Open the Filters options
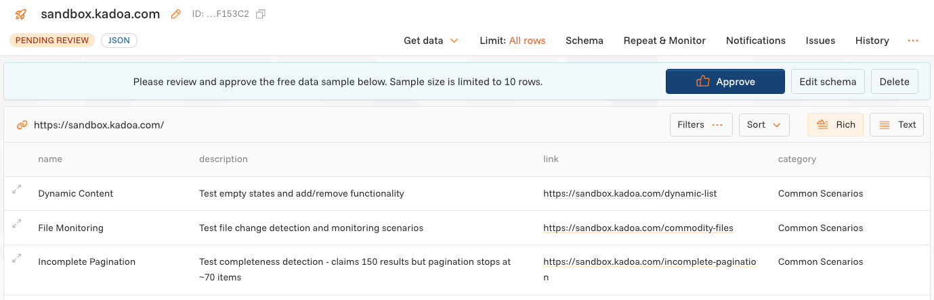934x300 pixels. click(701, 124)
